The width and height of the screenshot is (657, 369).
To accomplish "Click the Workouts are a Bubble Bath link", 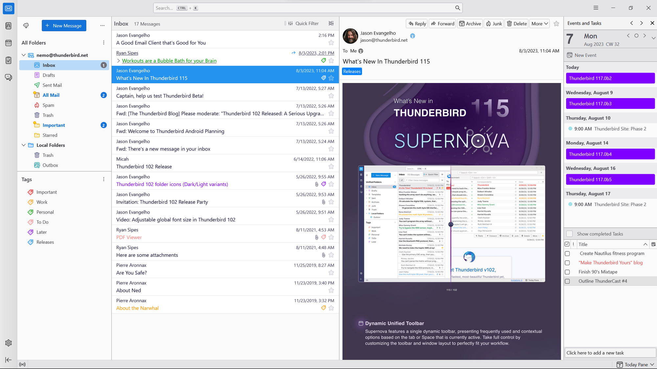I will 169,60.
